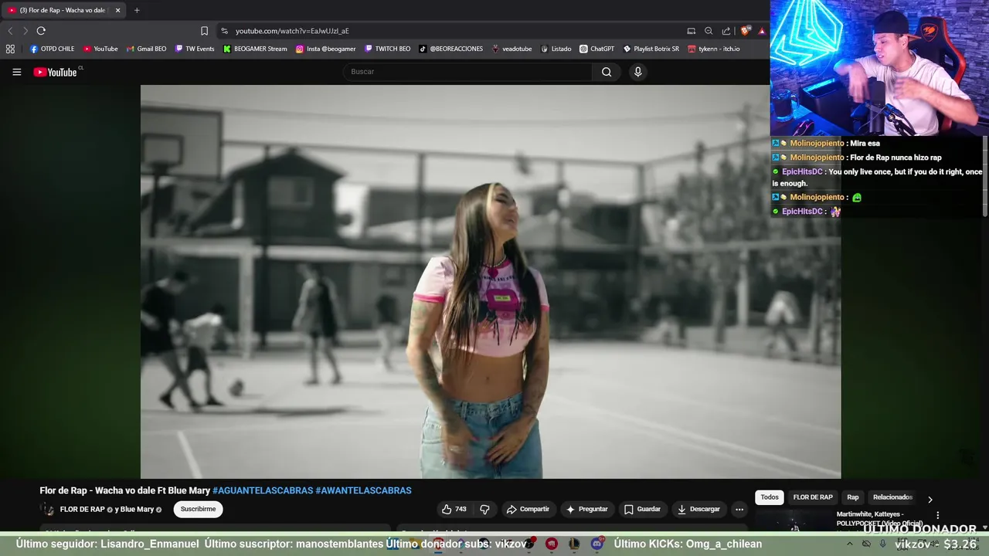Open the #AGUANTELASCABRAS hashtag
This screenshot has width=989, height=556.
[263, 490]
